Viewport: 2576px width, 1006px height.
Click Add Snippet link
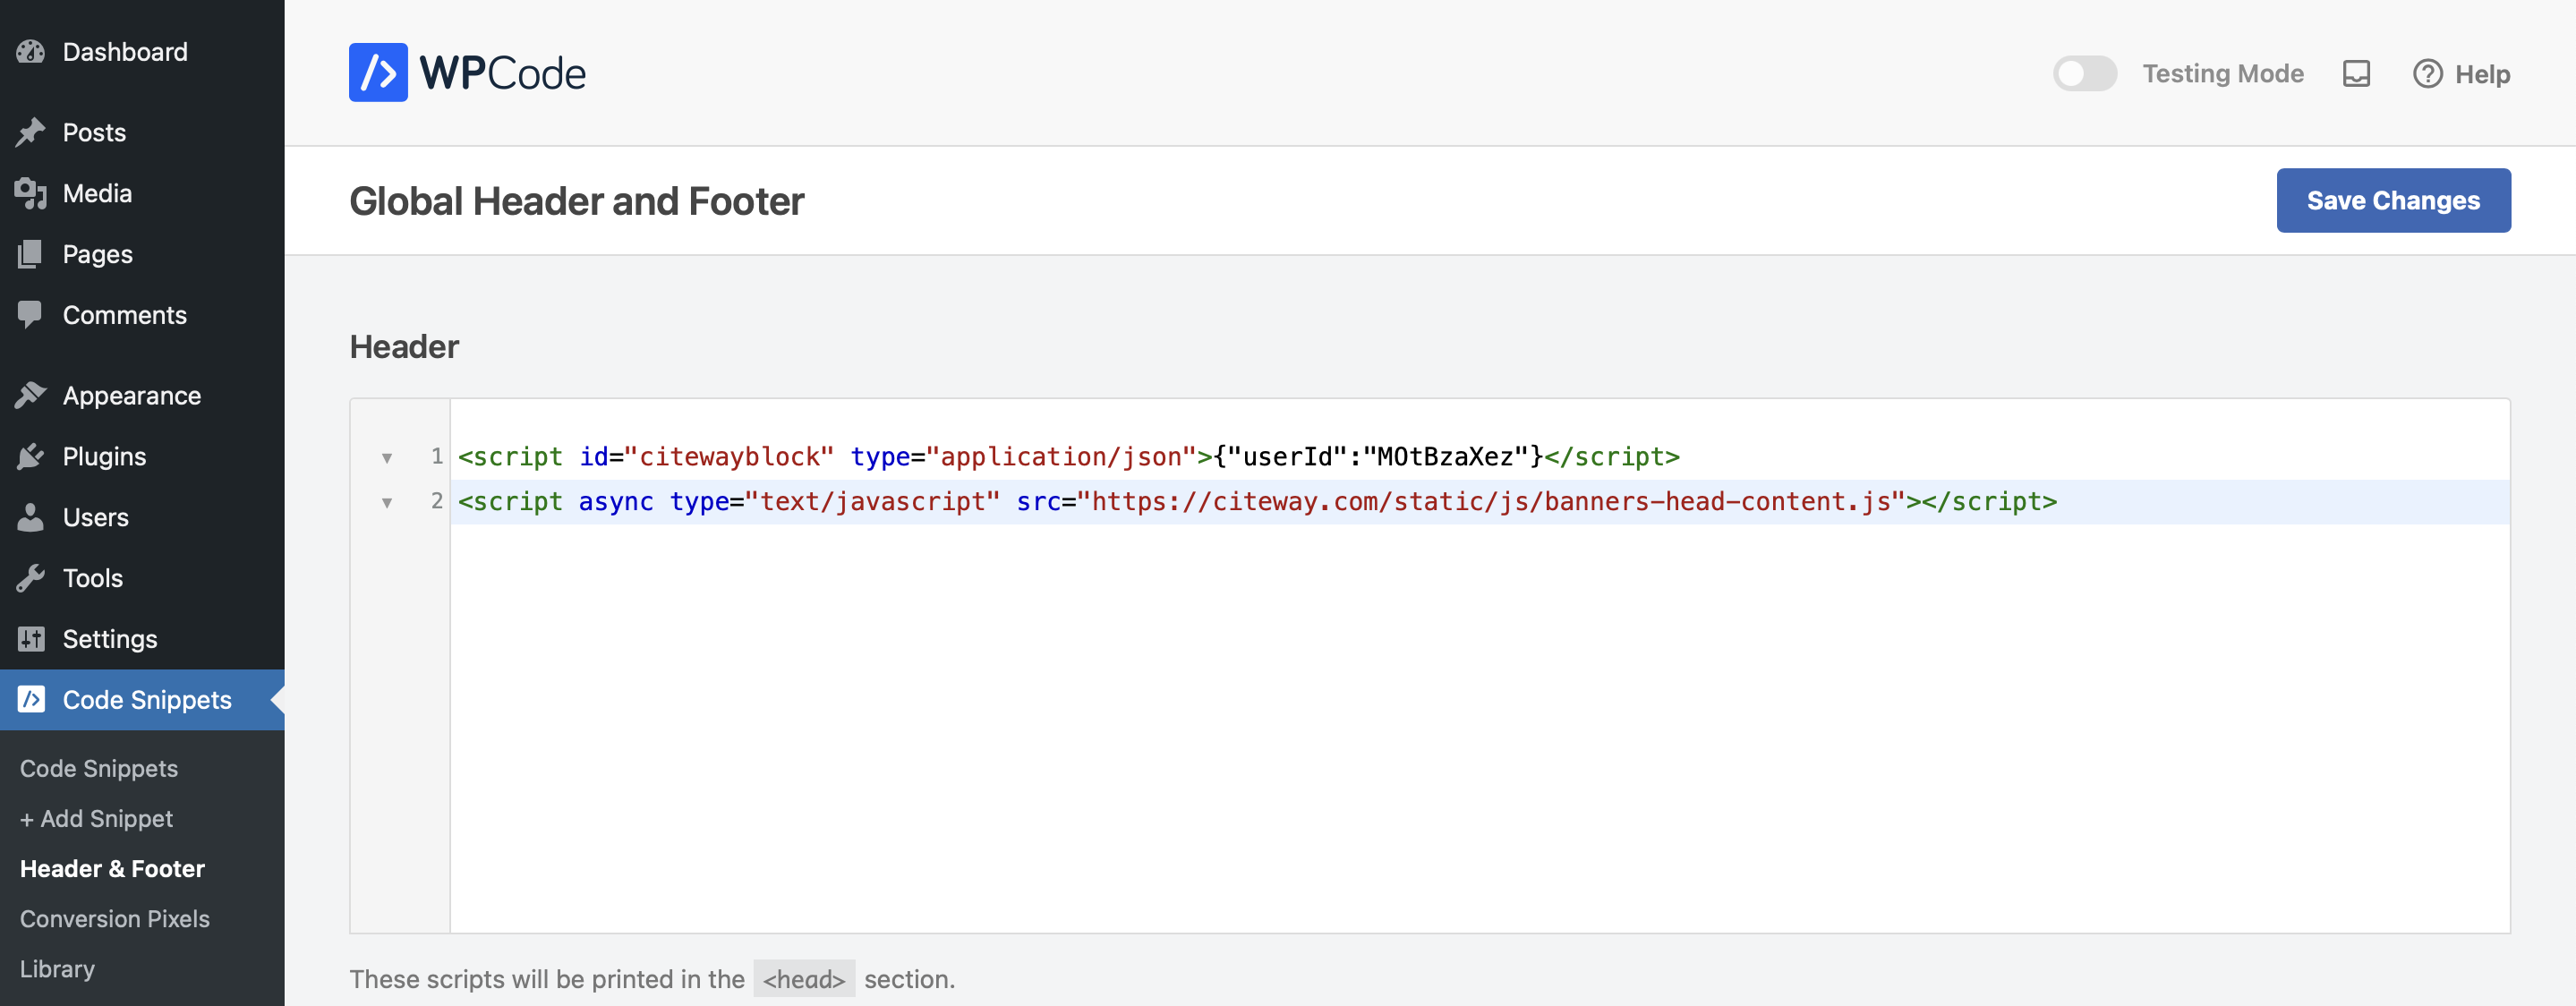point(95,817)
